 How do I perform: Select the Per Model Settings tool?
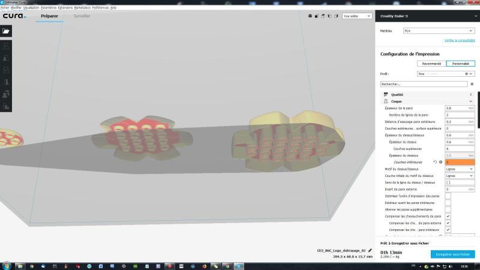coord(6,94)
